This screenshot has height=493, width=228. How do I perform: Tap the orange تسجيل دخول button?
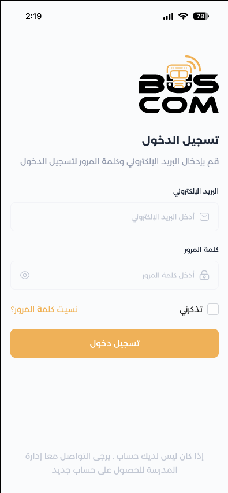[115, 343]
